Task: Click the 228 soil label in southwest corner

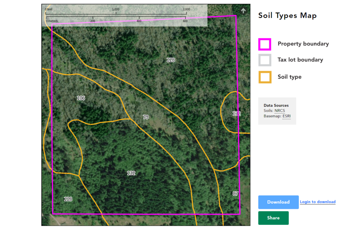Action: 68,199
